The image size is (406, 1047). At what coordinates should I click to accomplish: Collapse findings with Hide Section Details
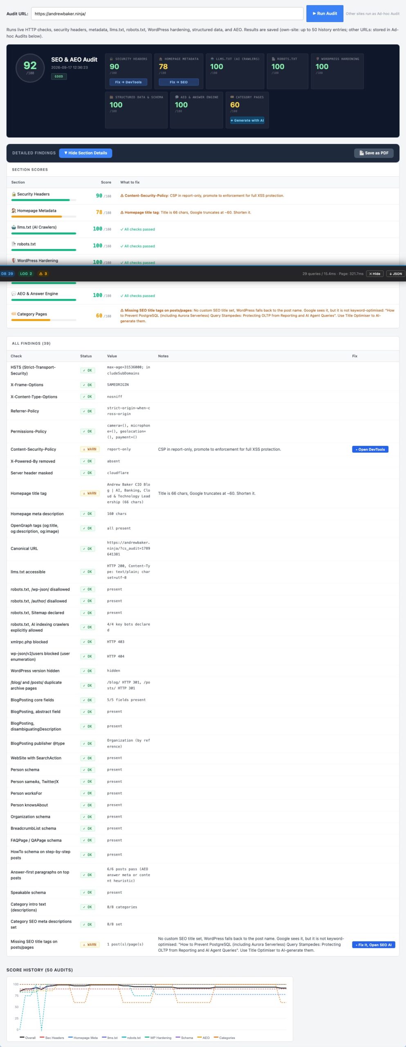coord(85,153)
